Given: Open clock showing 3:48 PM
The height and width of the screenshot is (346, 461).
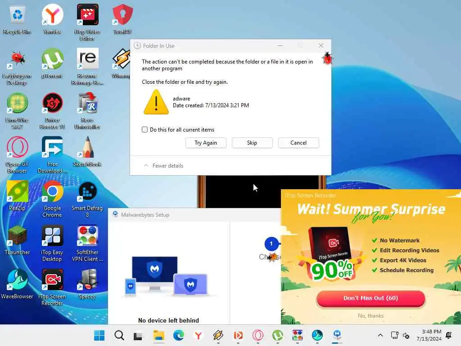Looking at the screenshot, I should tap(429, 335).
